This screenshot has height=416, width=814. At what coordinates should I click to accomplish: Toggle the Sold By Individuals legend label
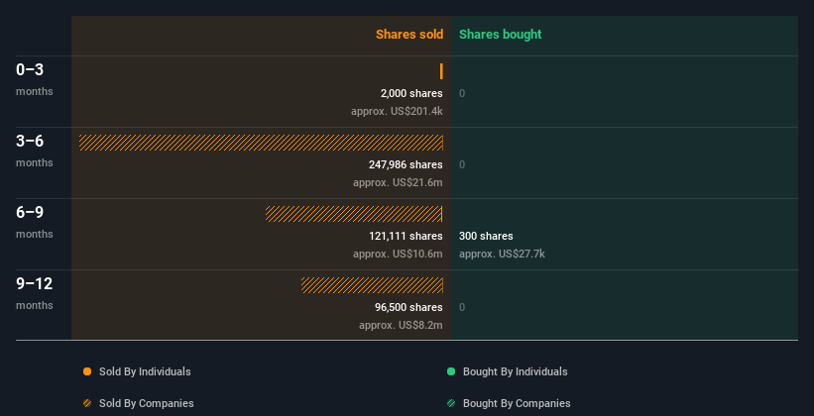tap(145, 371)
